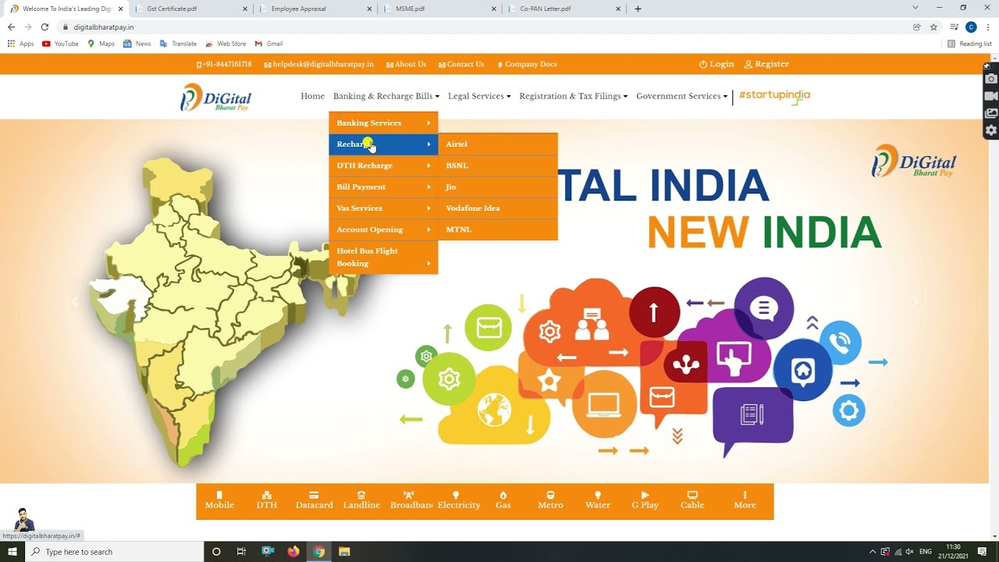
Task: Go to the Home nav link
Action: [x=312, y=96]
